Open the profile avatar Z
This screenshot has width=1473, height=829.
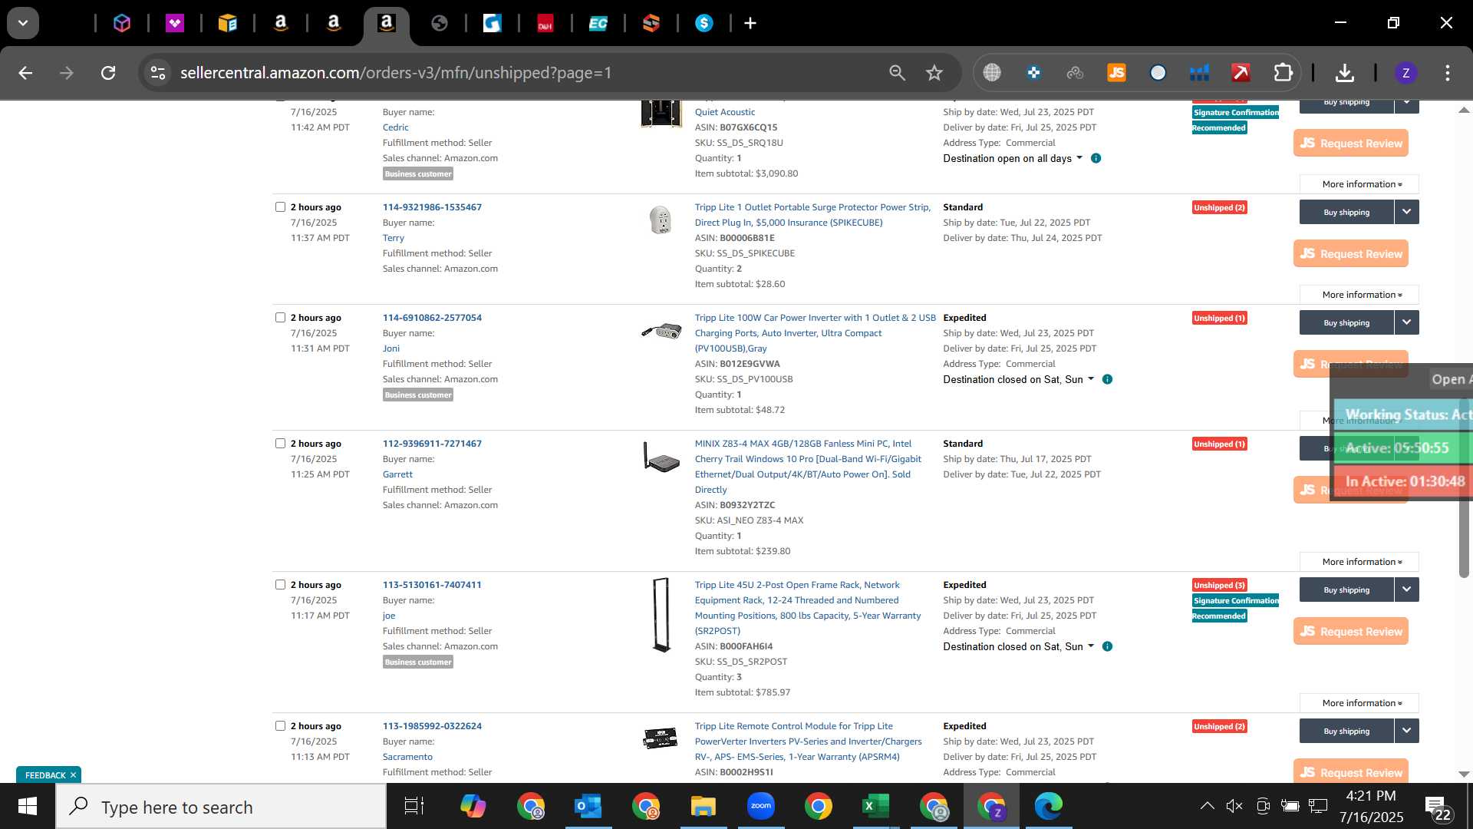tap(1405, 73)
